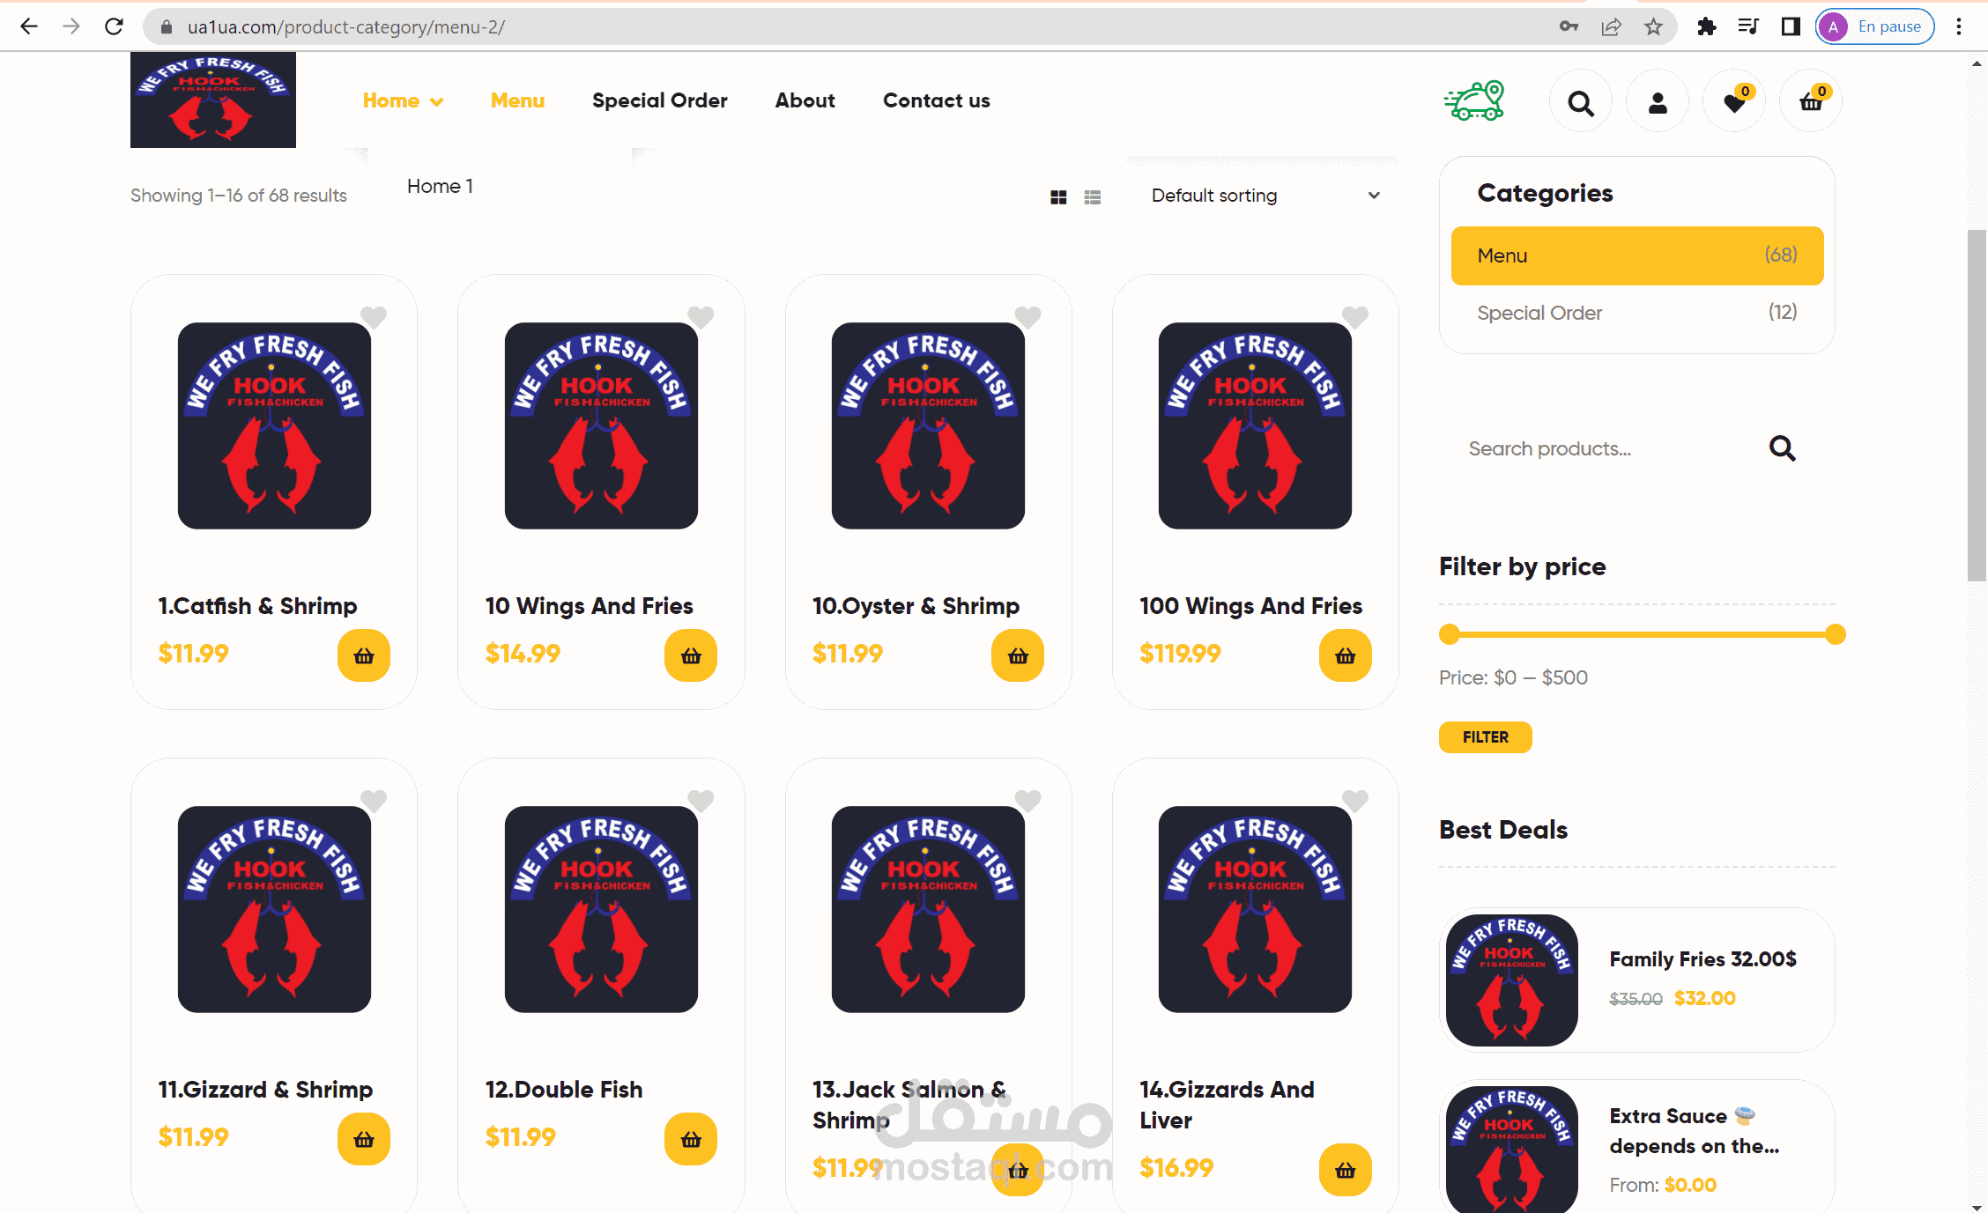Screen dimensions: 1988x1213
Task: Add 100 Wings And Fries to cart
Action: pos(1345,655)
